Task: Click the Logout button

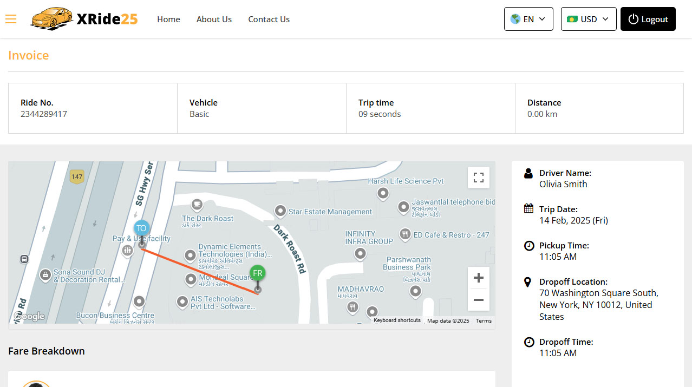Action: 648,19
